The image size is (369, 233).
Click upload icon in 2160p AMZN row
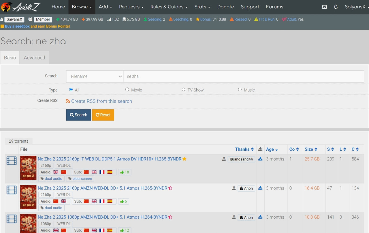[x=234, y=188]
